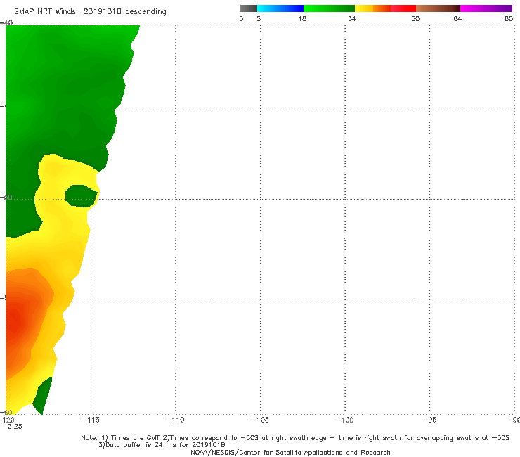The width and height of the screenshot is (520, 457).
Task: Click the longitude label '-110'
Action: tap(175, 420)
